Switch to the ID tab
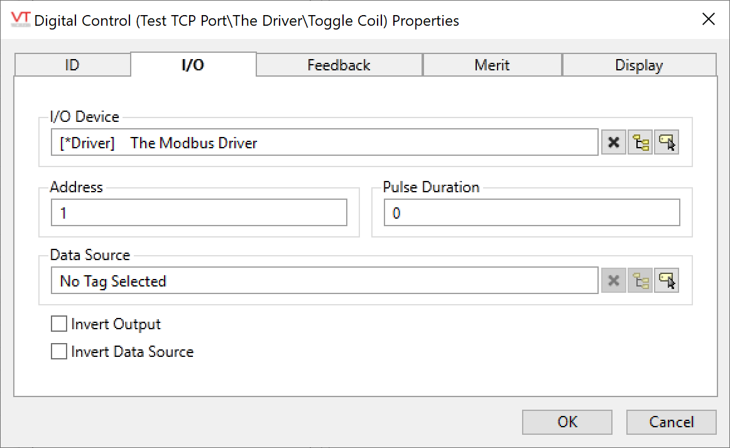The image size is (730, 448). click(72, 65)
